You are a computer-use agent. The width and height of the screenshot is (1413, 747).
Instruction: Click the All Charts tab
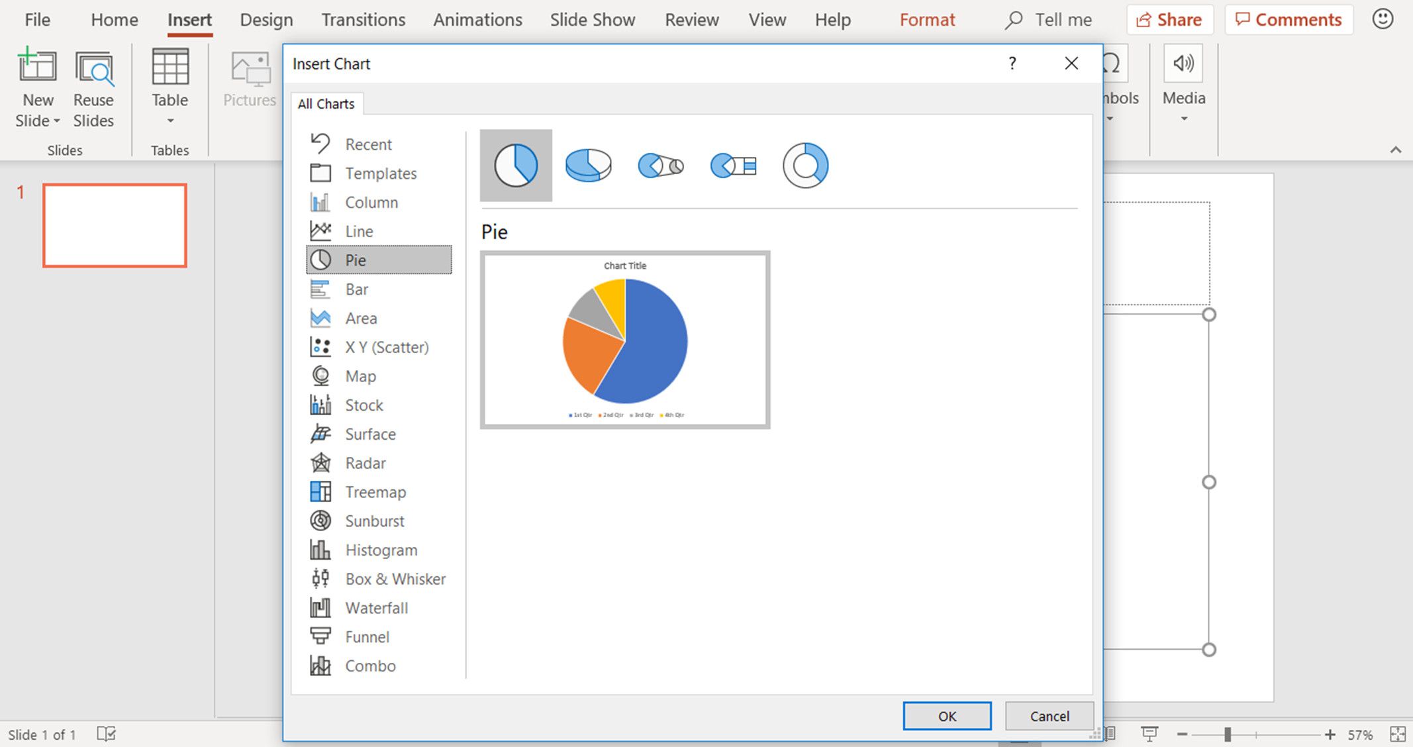point(326,104)
